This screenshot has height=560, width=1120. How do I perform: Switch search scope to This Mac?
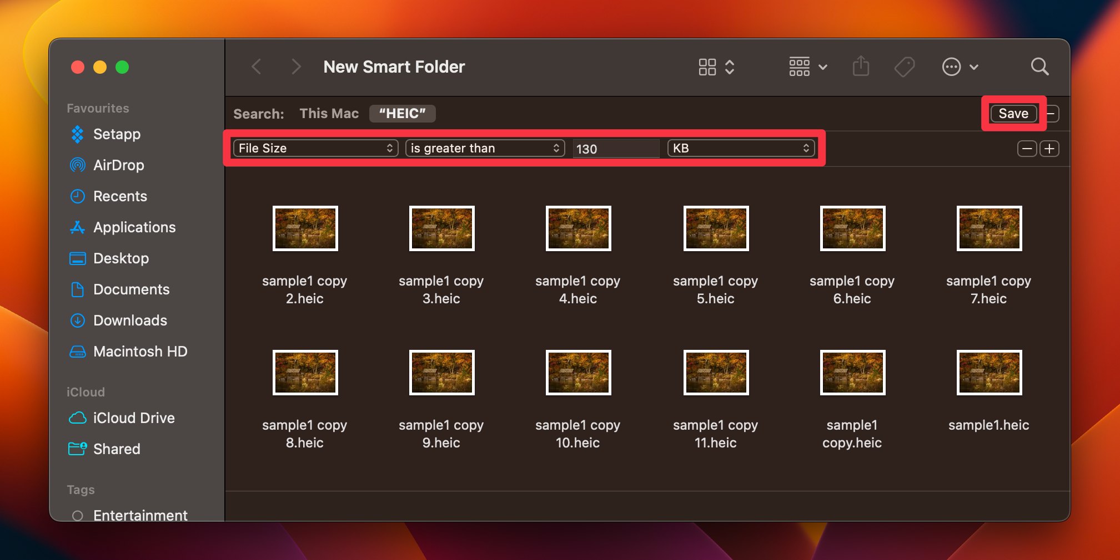click(x=329, y=113)
